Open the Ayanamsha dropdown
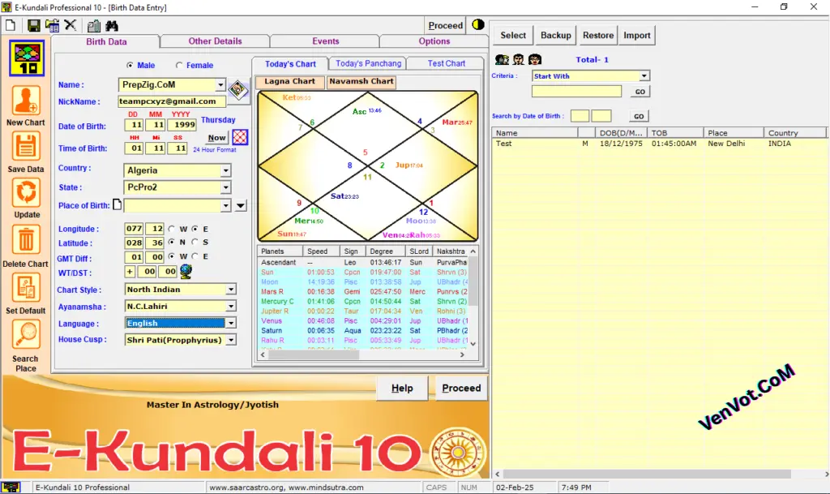Screen dimensions: 830x494 (231, 307)
